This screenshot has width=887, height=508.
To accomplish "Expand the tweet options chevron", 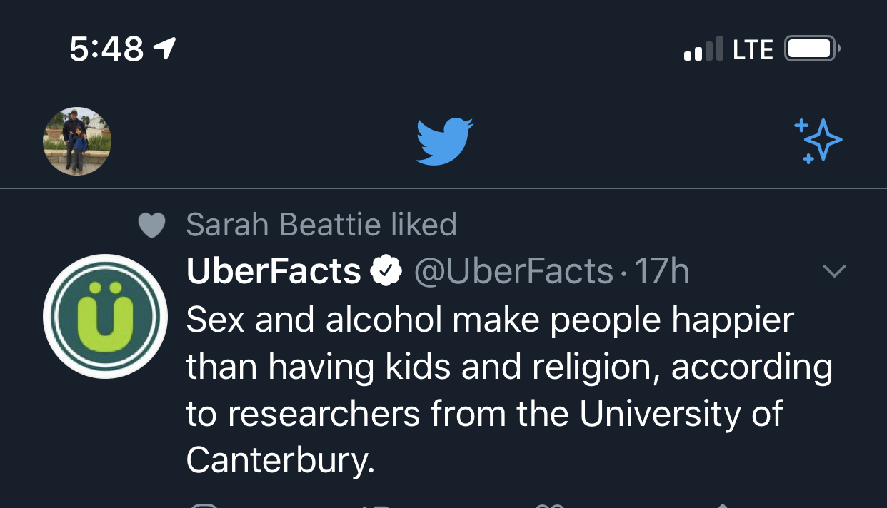I will (x=834, y=271).
